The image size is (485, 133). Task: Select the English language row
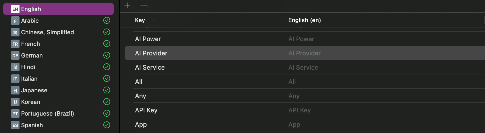tap(58, 9)
